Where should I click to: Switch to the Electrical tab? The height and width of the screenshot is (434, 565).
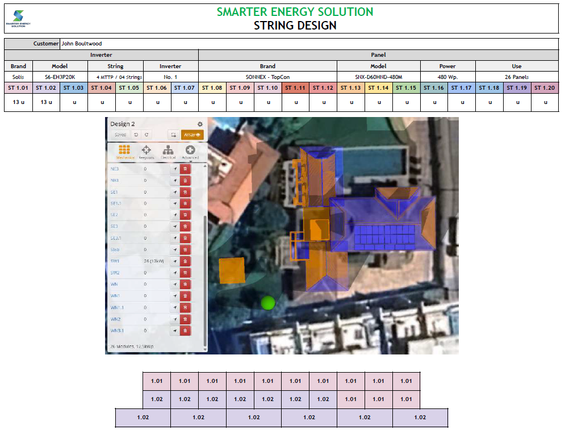click(168, 152)
